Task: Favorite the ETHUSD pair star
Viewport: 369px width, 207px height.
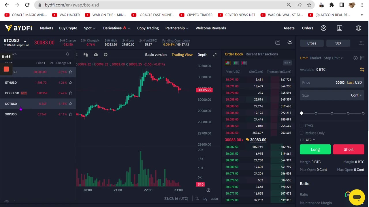Action: click(x=70, y=83)
